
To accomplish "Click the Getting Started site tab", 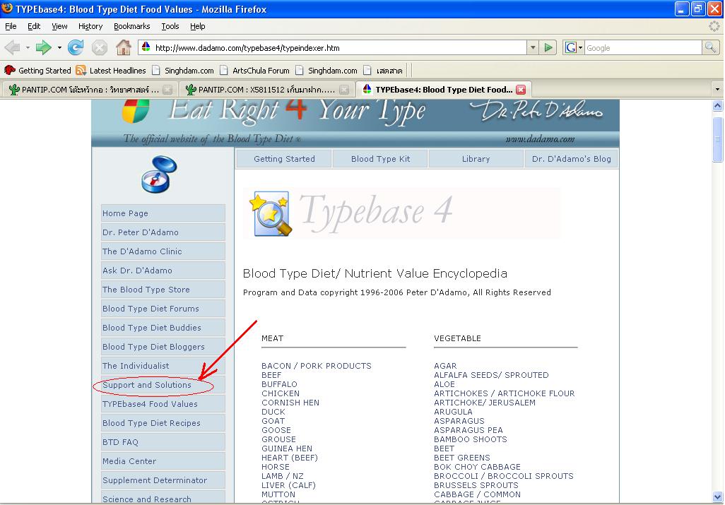I will click(284, 159).
